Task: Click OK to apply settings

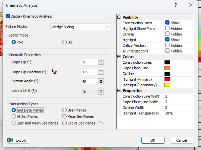Action: pos(153,140)
